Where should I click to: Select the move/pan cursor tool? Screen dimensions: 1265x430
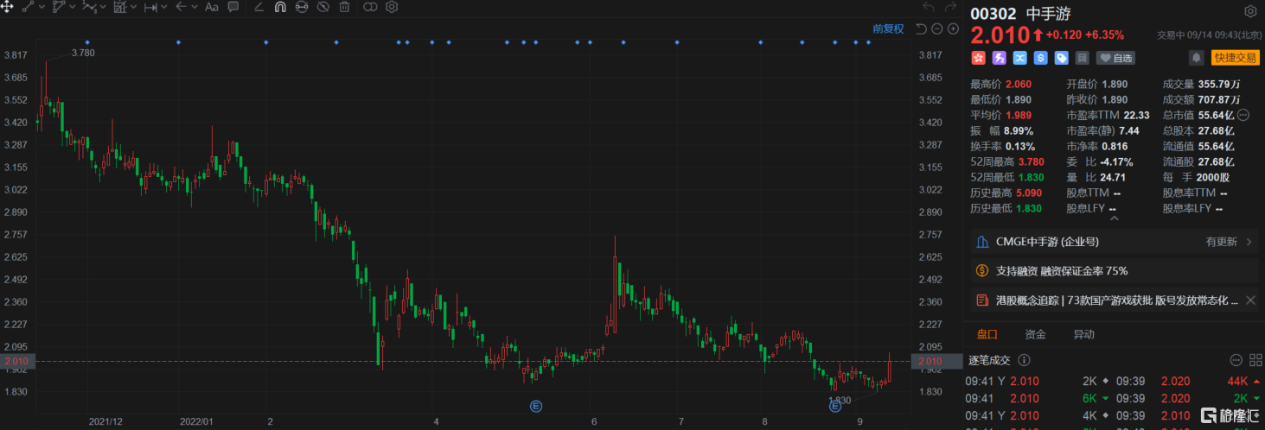pos(7,7)
